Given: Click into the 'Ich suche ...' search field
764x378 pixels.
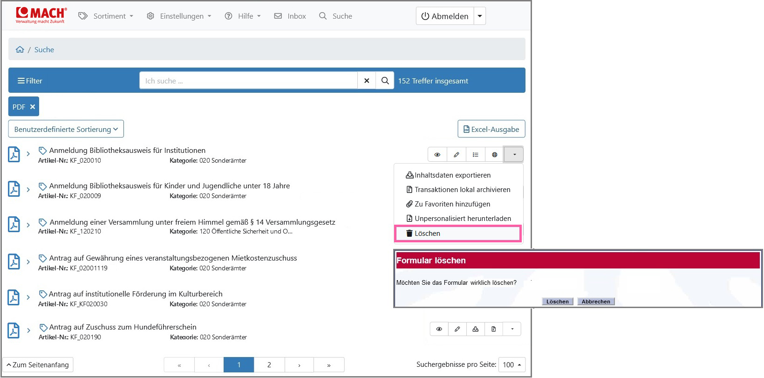Looking at the screenshot, I should tap(248, 81).
